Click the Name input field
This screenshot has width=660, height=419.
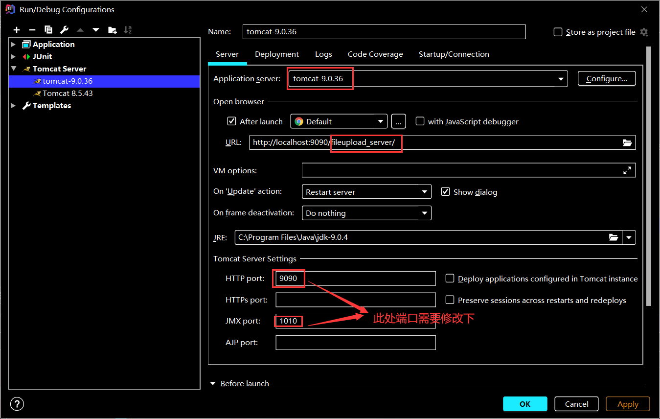384,32
